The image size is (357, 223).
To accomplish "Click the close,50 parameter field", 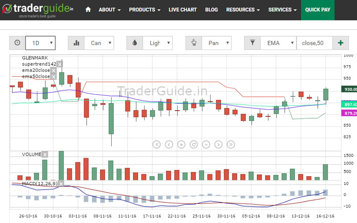I will [315, 43].
